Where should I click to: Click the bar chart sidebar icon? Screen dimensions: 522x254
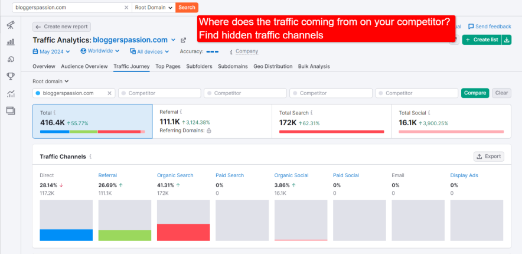click(x=11, y=42)
